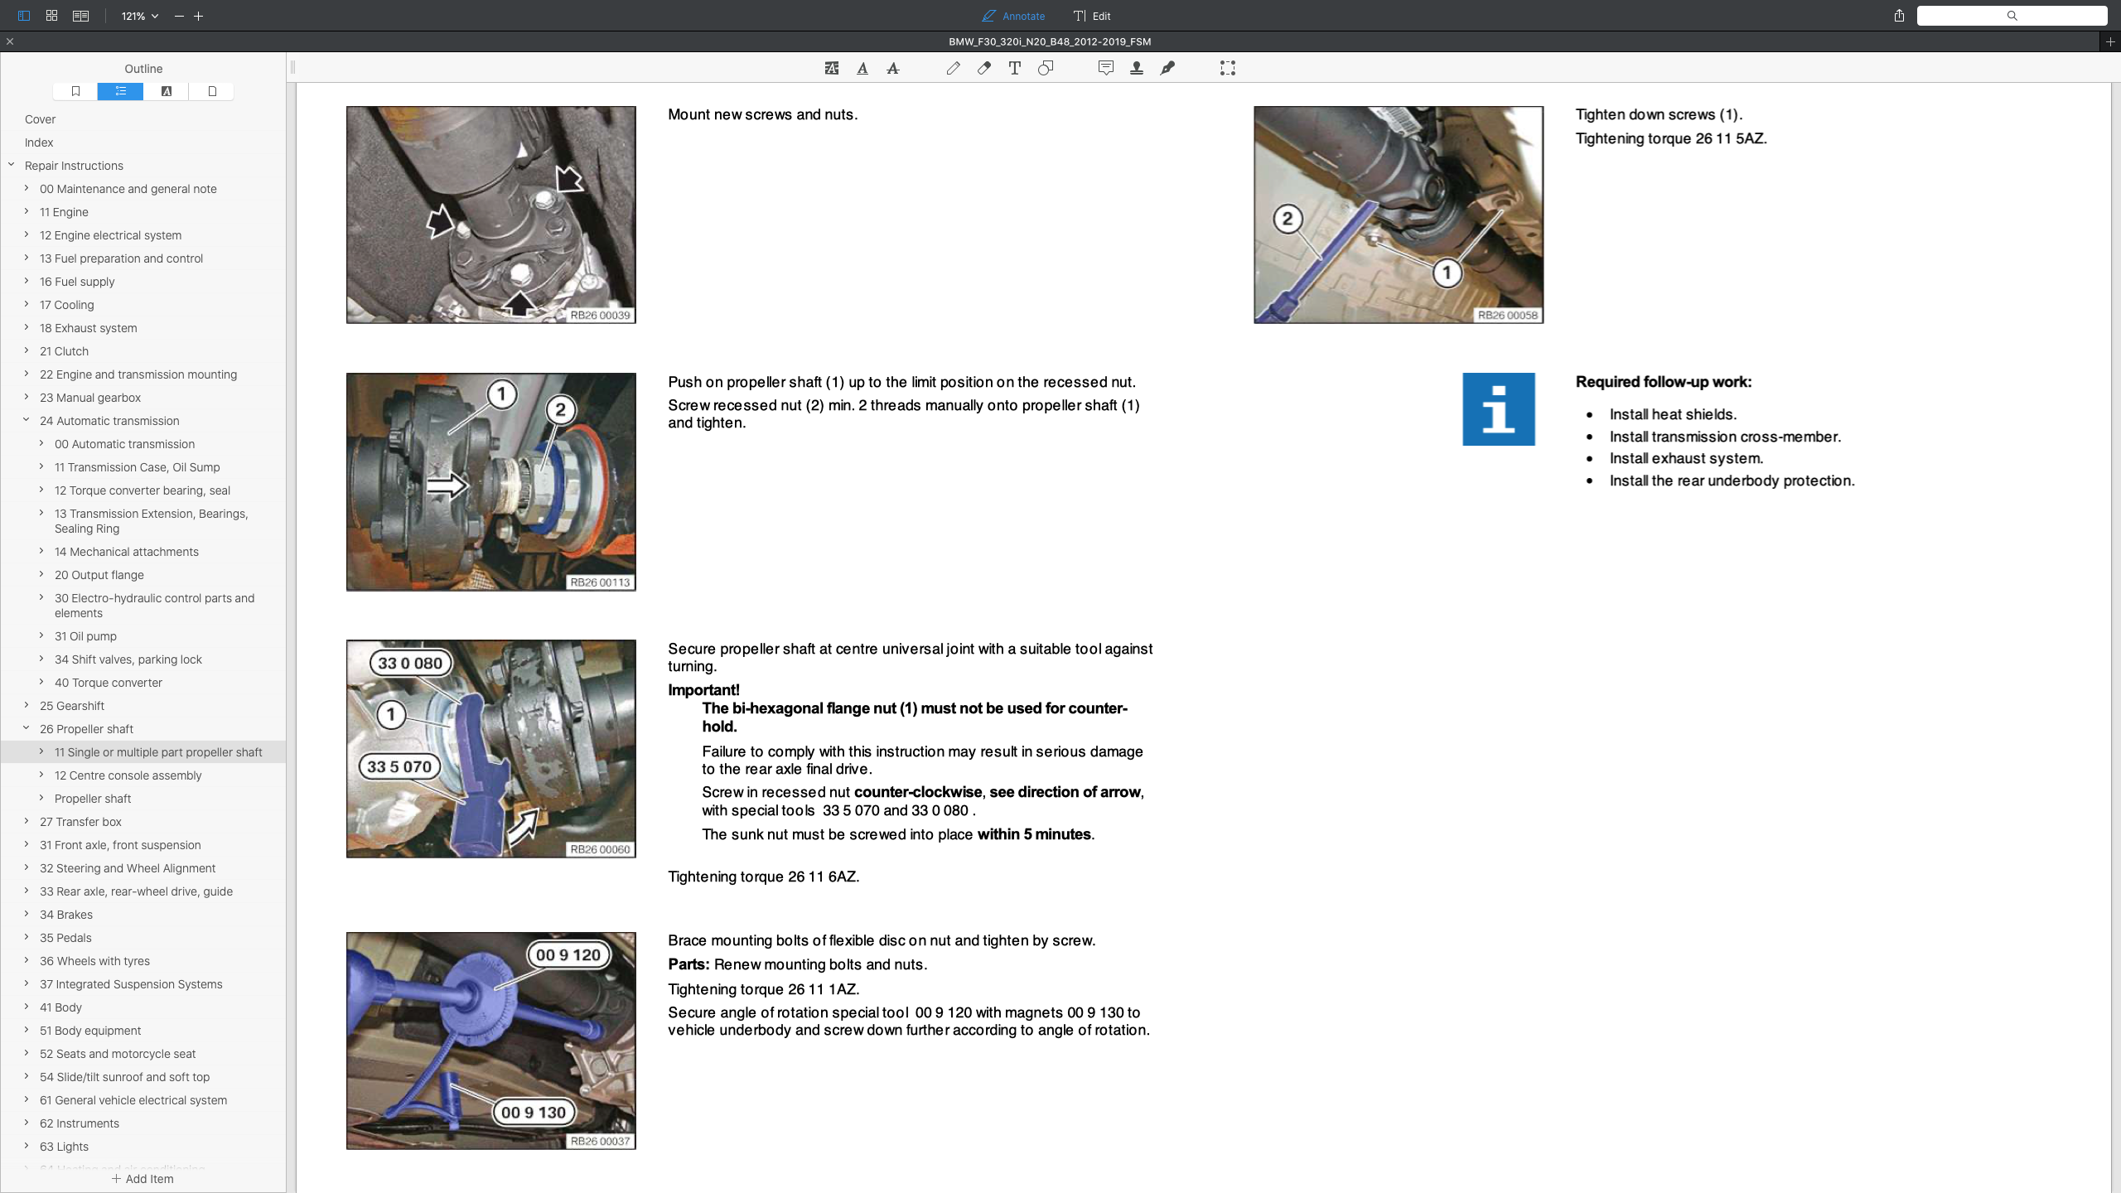Go to 41 Body outline entry
This screenshot has width=2121, height=1193.
coord(60,1007)
